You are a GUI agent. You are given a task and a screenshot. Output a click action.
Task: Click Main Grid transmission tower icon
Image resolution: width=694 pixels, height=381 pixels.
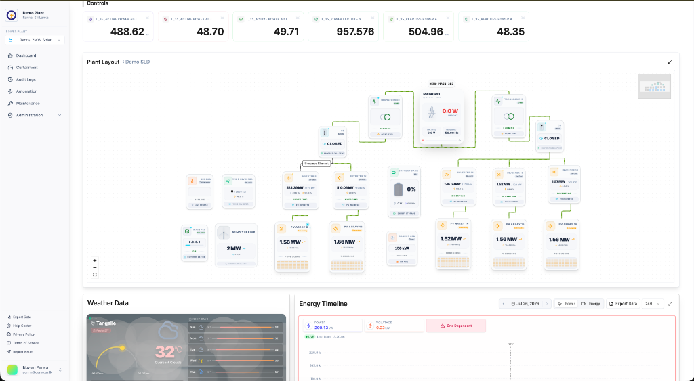tap(432, 112)
